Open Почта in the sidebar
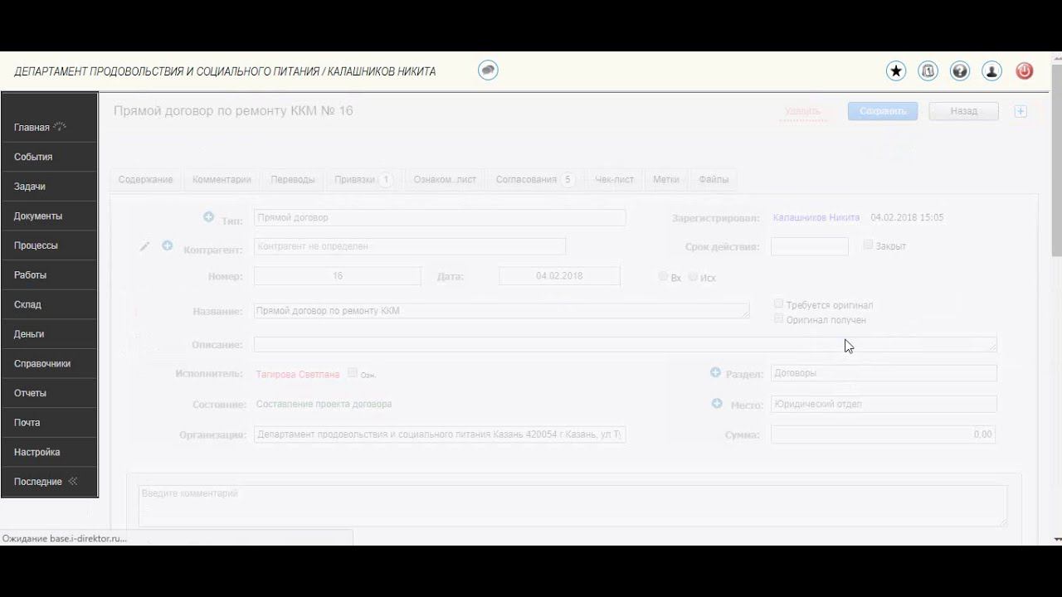 coord(50,422)
